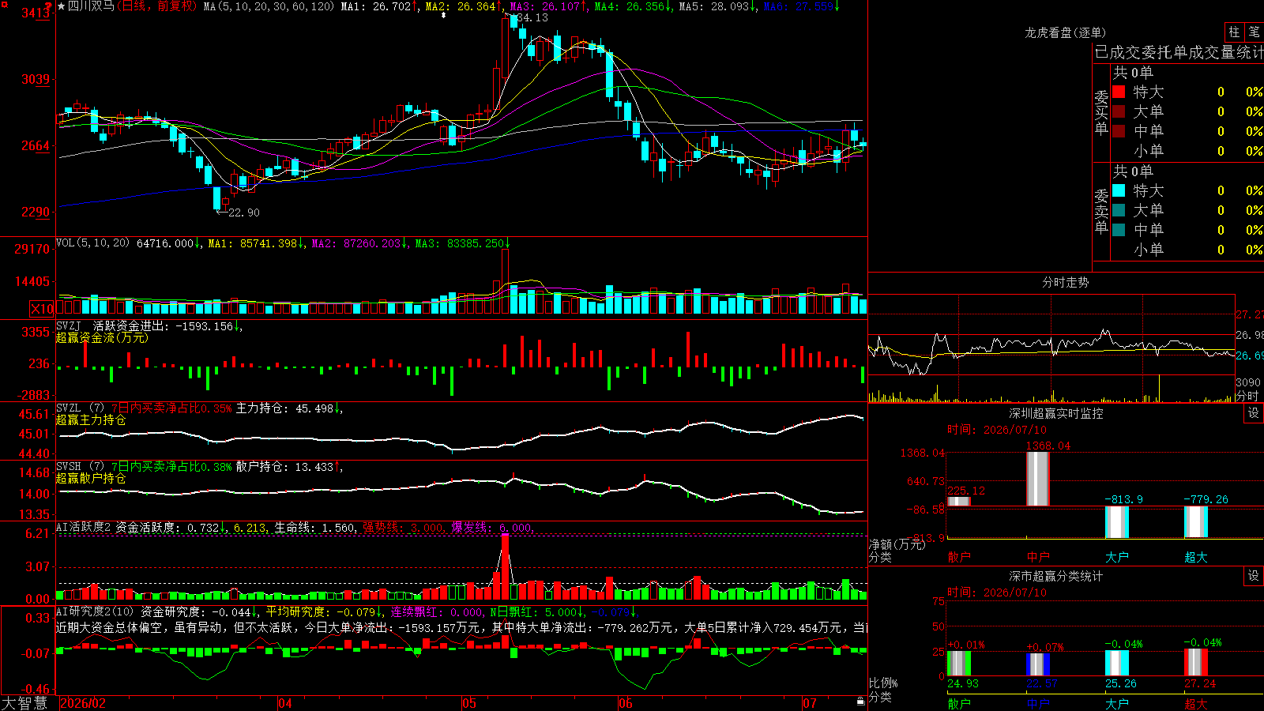Click the dark red 中单 buy-order swatch
This screenshot has height=711, width=1264.
(x=1119, y=131)
